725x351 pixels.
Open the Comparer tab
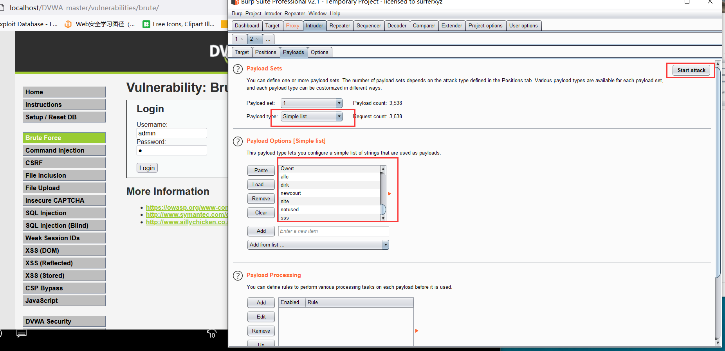(424, 26)
